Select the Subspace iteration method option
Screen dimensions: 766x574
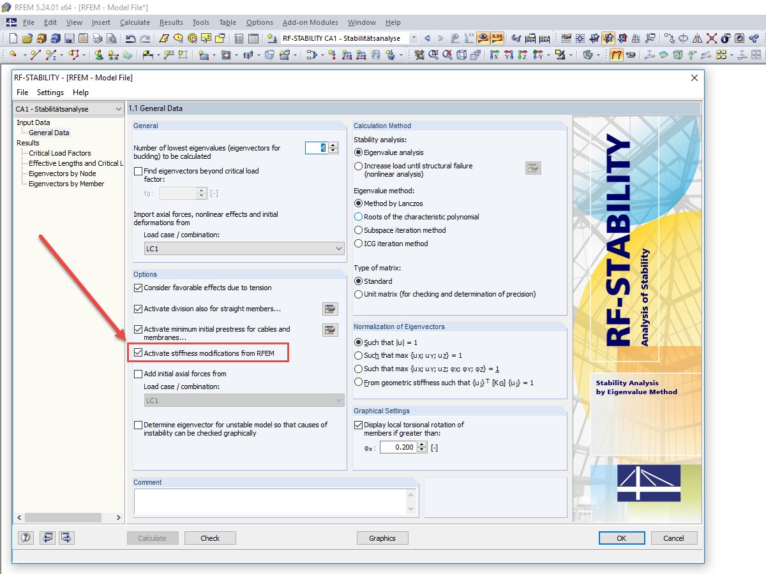[358, 231]
